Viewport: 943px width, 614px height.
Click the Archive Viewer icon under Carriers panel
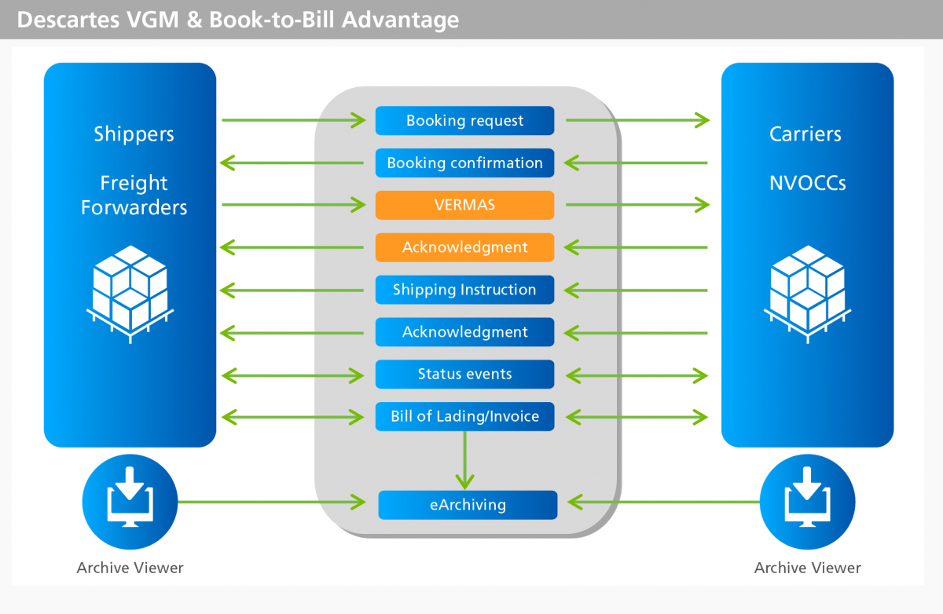click(x=807, y=502)
